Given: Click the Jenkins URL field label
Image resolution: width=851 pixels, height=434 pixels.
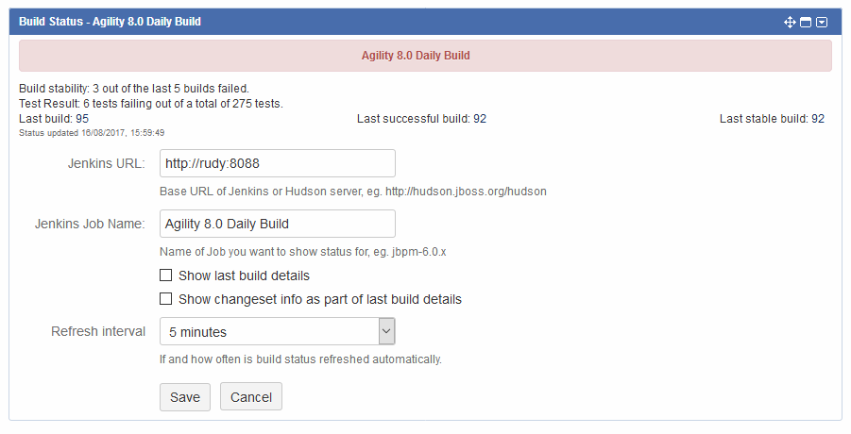Looking at the screenshot, I should click(x=106, y=163).
